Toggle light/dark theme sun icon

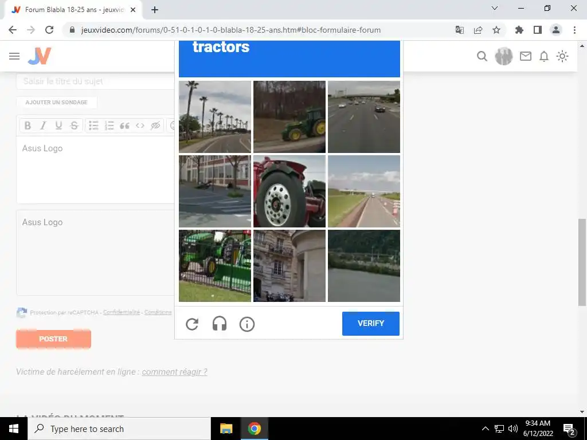click(x=562, y=57)
